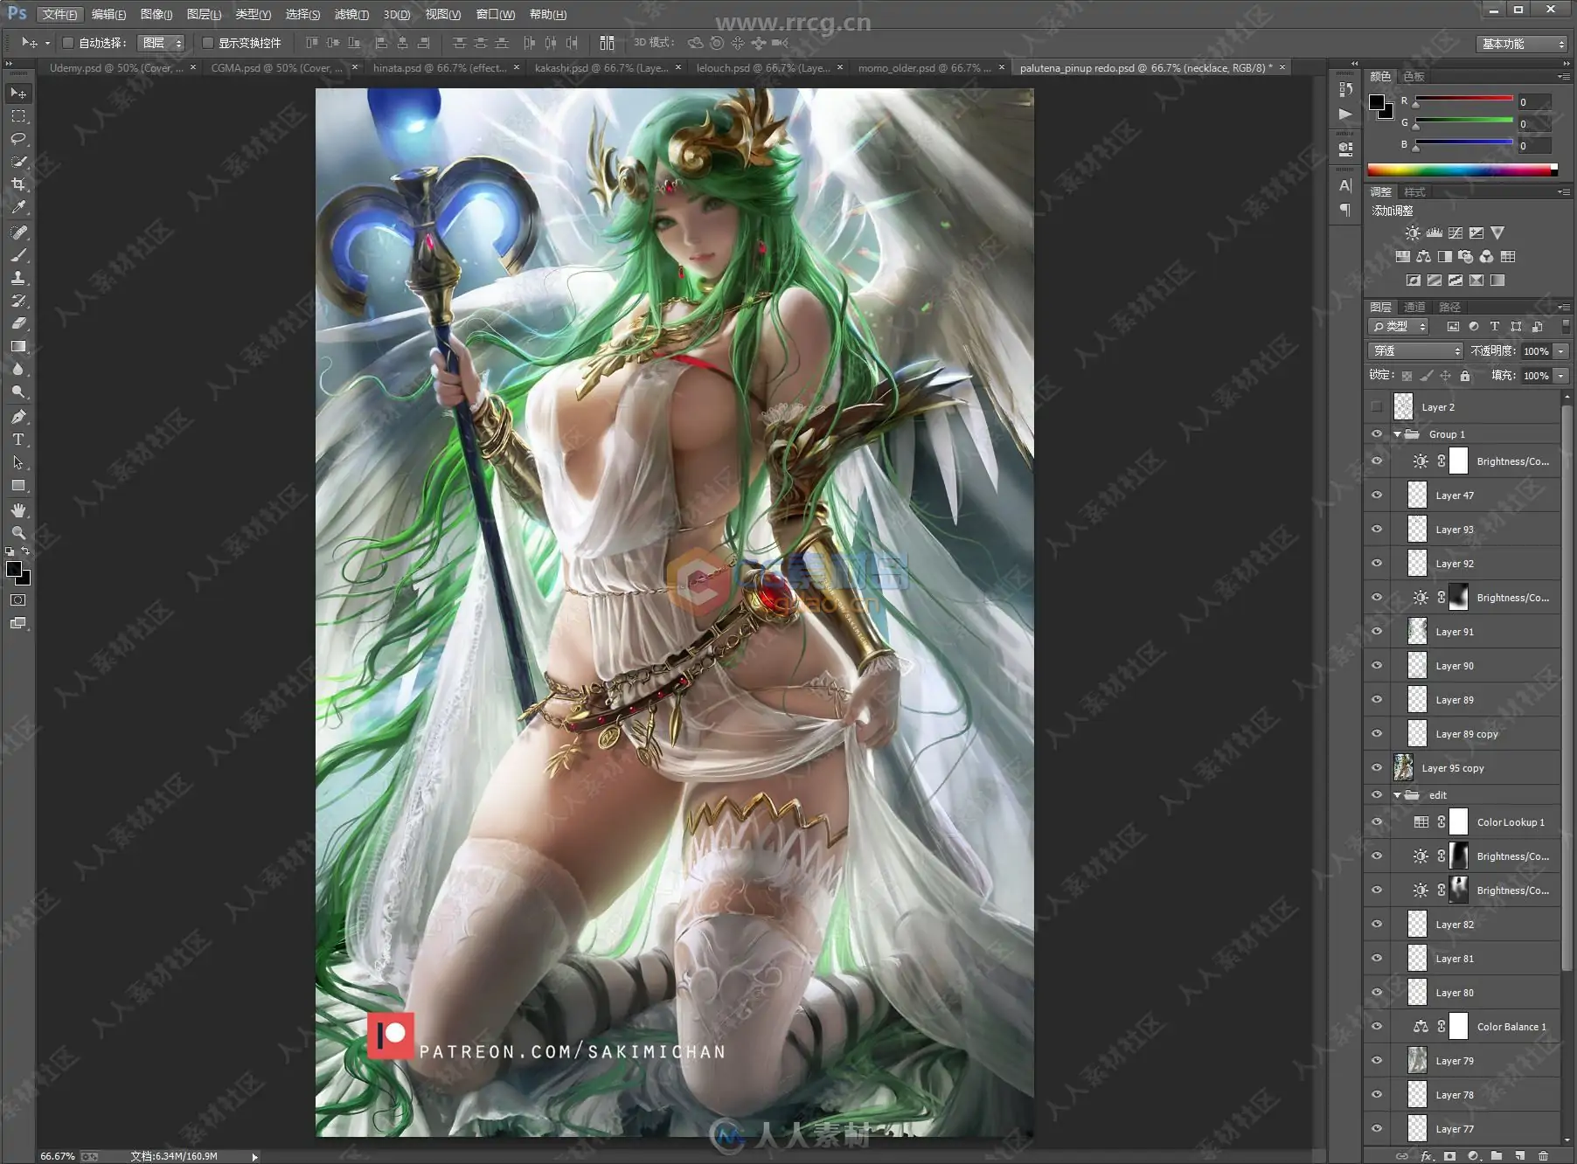This screenshot has height=1164, width=1577.
Task: Open the auto-select Layer/Group dropdown
Action: click(162, 43)
